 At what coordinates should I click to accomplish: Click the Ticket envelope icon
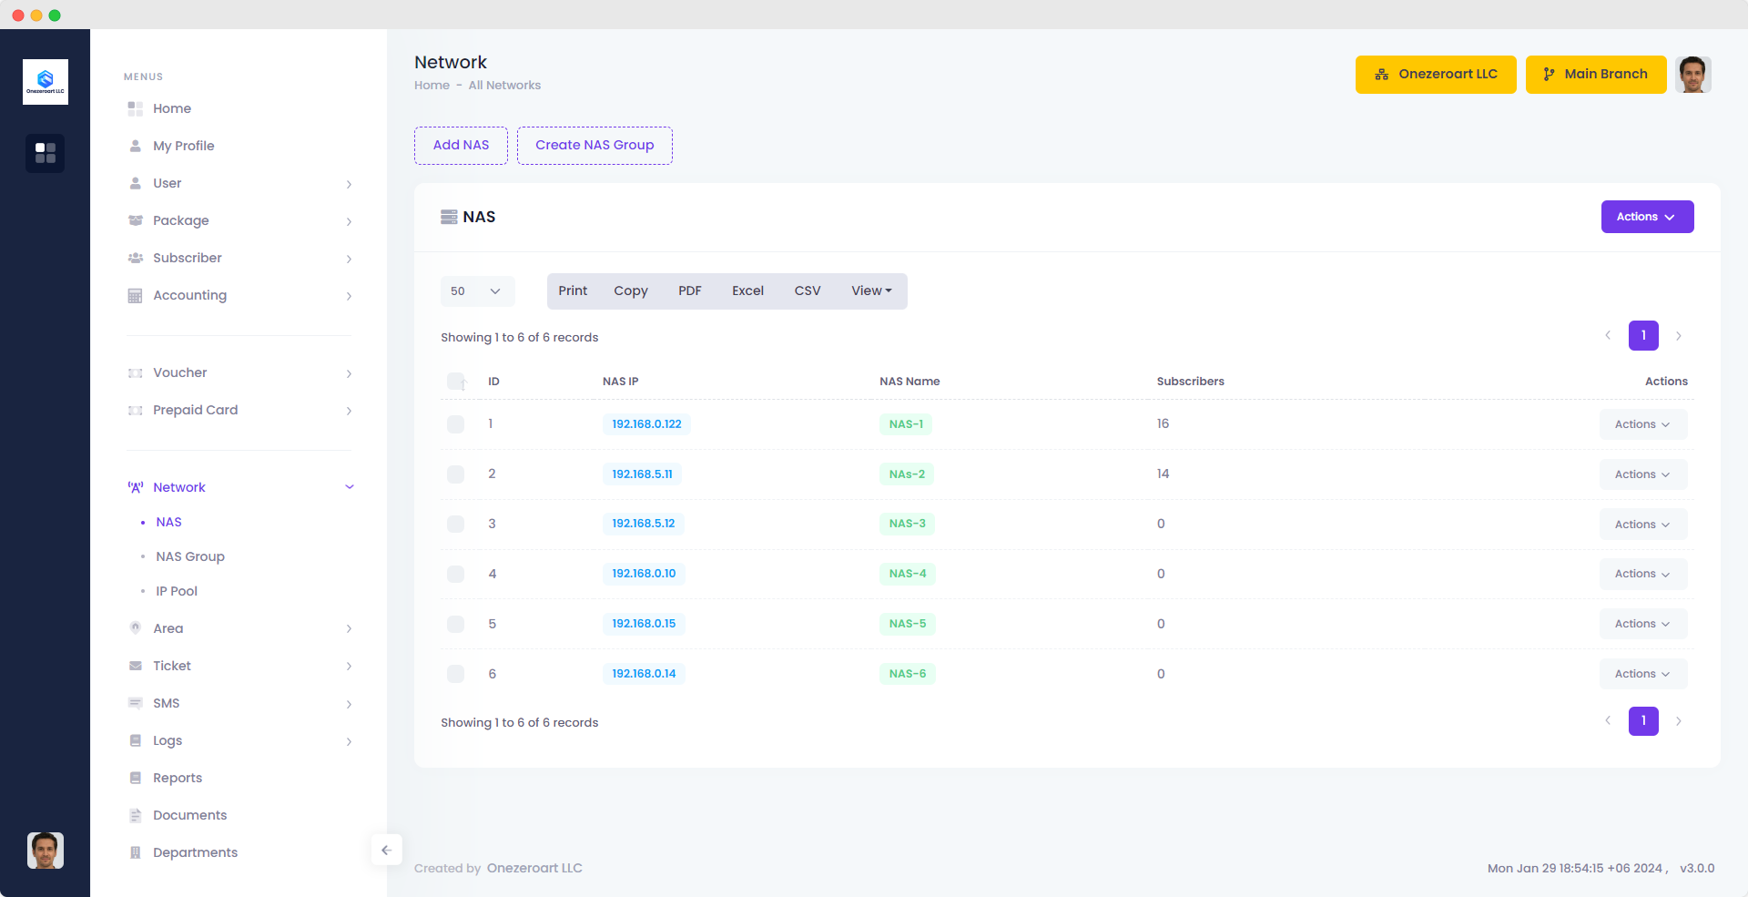click(136, 666)
